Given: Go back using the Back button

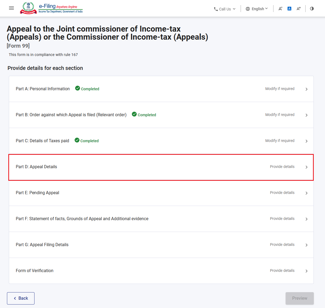Looking at the screenshot, I should click(21, 298).
